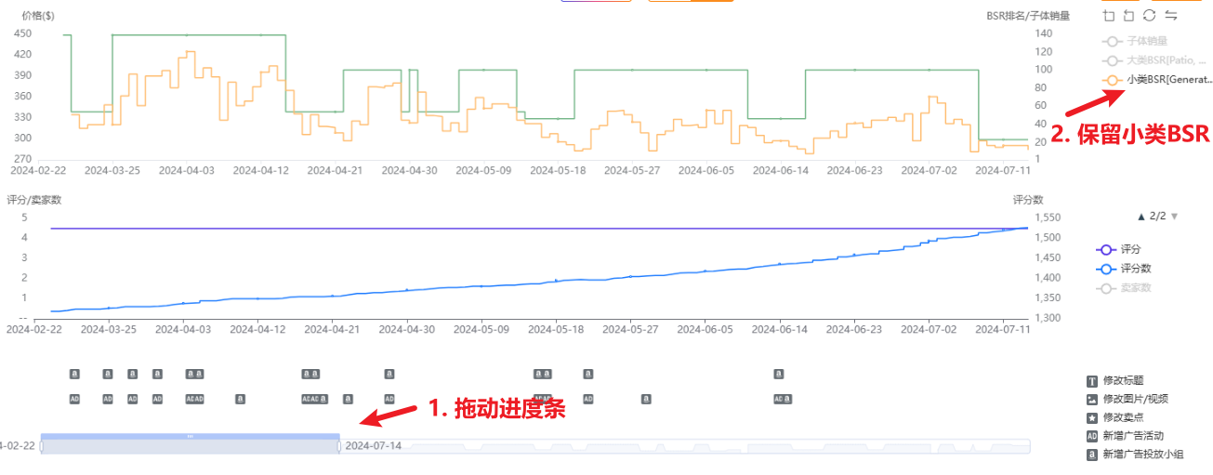Click the left handle of date range slider

[41, 446]
